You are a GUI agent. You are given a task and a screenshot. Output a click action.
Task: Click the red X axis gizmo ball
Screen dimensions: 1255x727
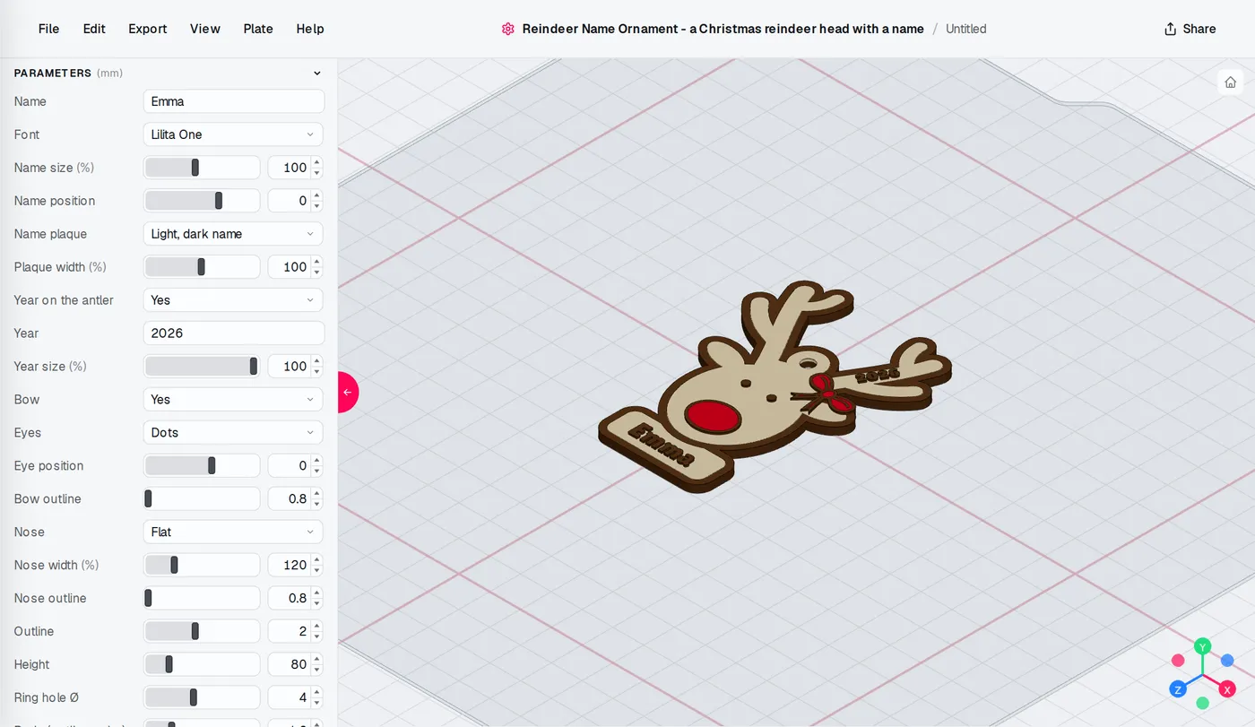pos(1227,689)
